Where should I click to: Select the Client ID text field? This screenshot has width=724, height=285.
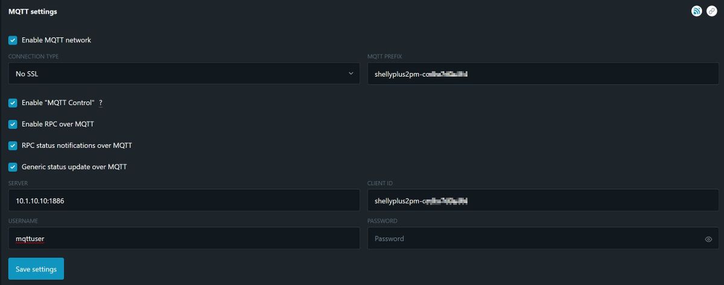[x=543, y=200]
